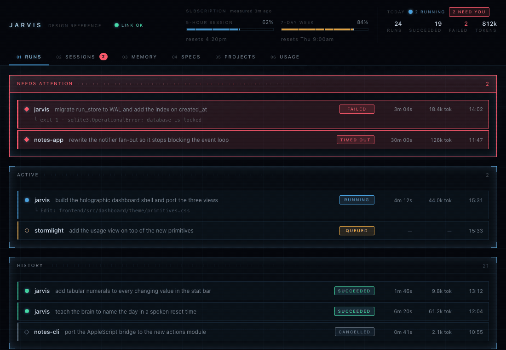Screen dimensions: 506x350
Task: Click the hollow diamond icon on the notes-cli run
Action: point(27,332)
